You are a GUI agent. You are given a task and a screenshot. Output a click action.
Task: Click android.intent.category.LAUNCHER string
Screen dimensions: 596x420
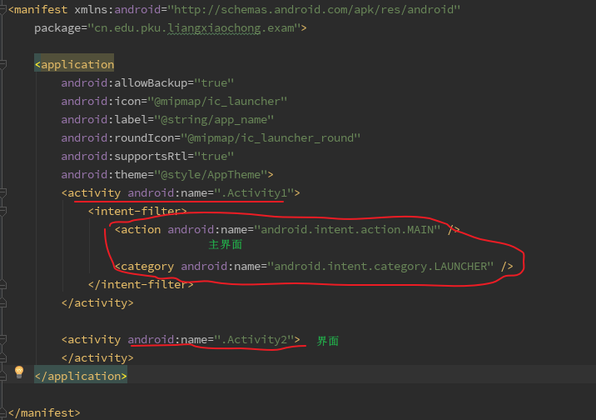click(x=380, y=267)
